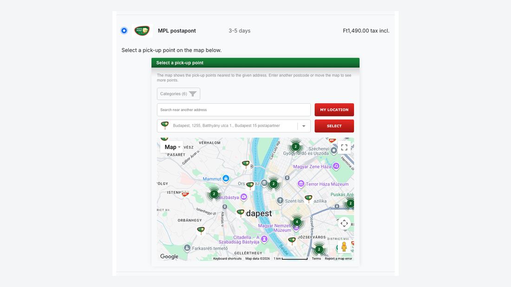
Task: Select the post pin left of Budapest label
Action: [x=241, y=213]
